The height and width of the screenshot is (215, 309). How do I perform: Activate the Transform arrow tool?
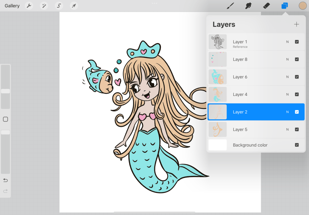(x=74, y=6)
